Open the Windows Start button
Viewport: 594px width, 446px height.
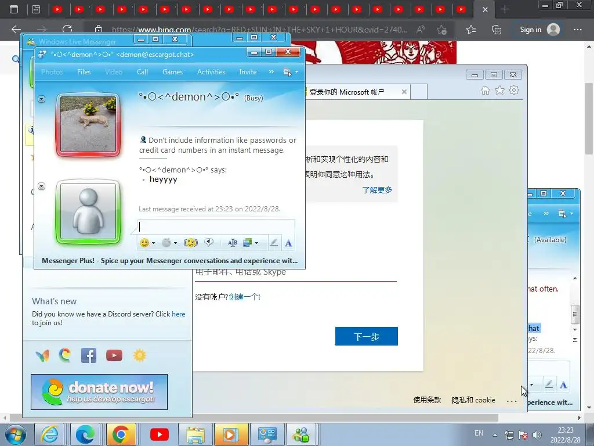coord(16,434)
